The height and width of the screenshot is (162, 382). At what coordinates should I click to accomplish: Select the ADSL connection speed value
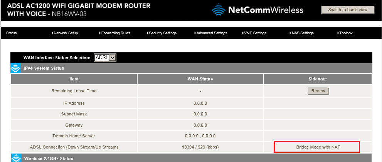(x=200, y=147)
